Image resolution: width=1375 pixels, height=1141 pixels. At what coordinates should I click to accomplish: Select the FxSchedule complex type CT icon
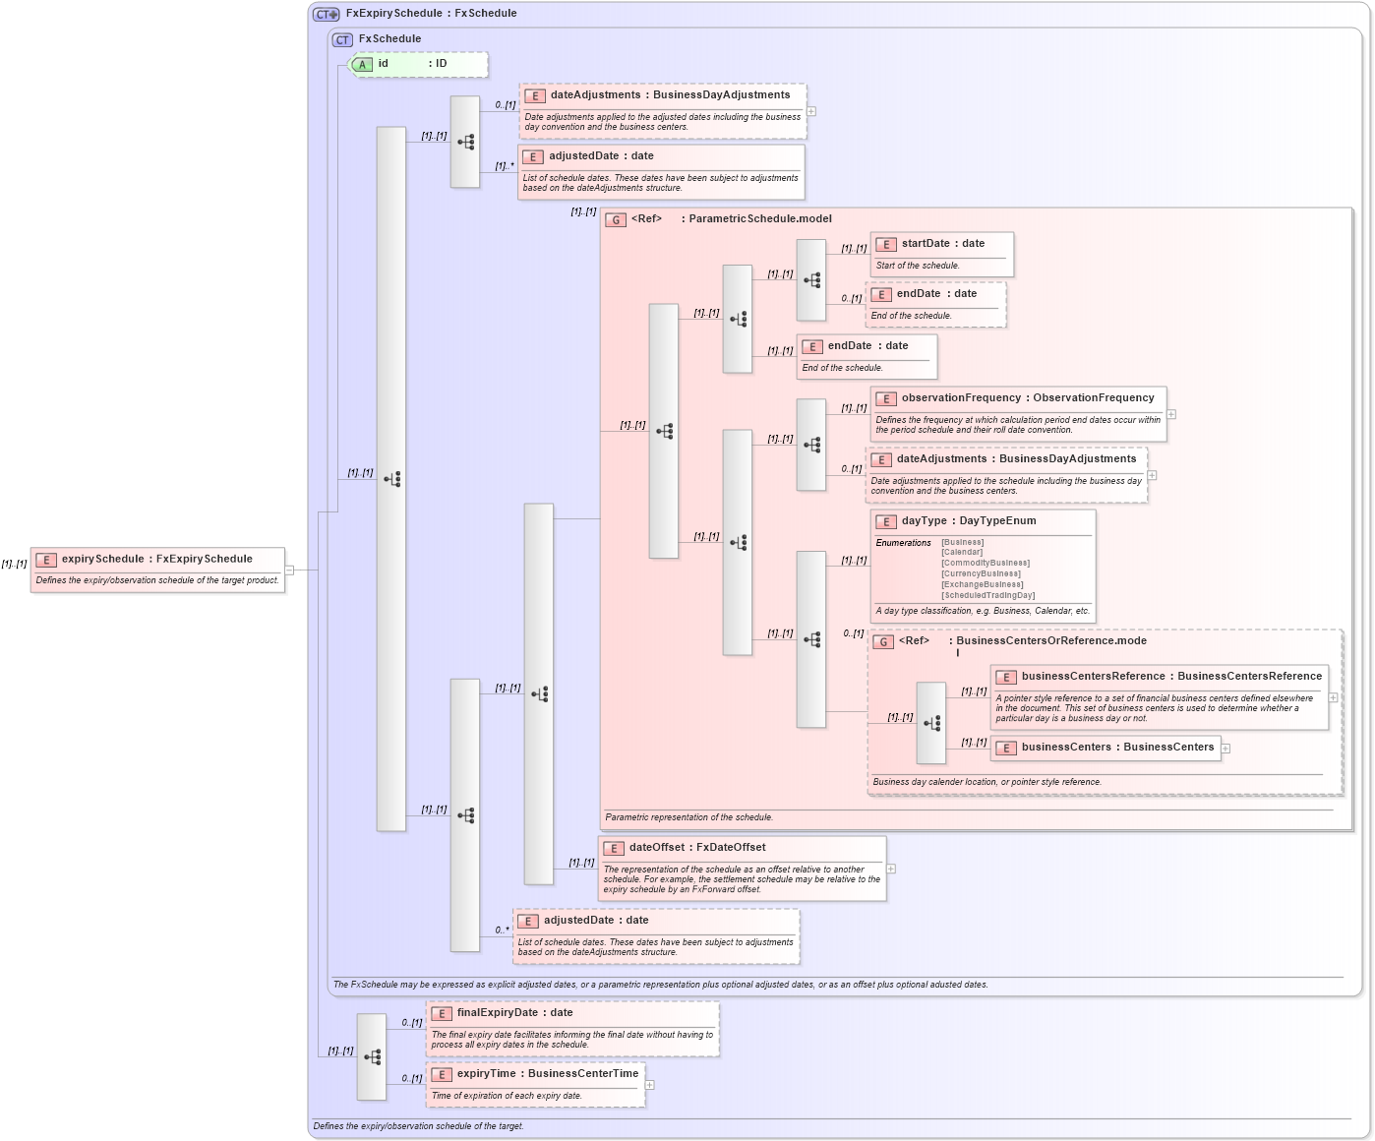(341, 39)
